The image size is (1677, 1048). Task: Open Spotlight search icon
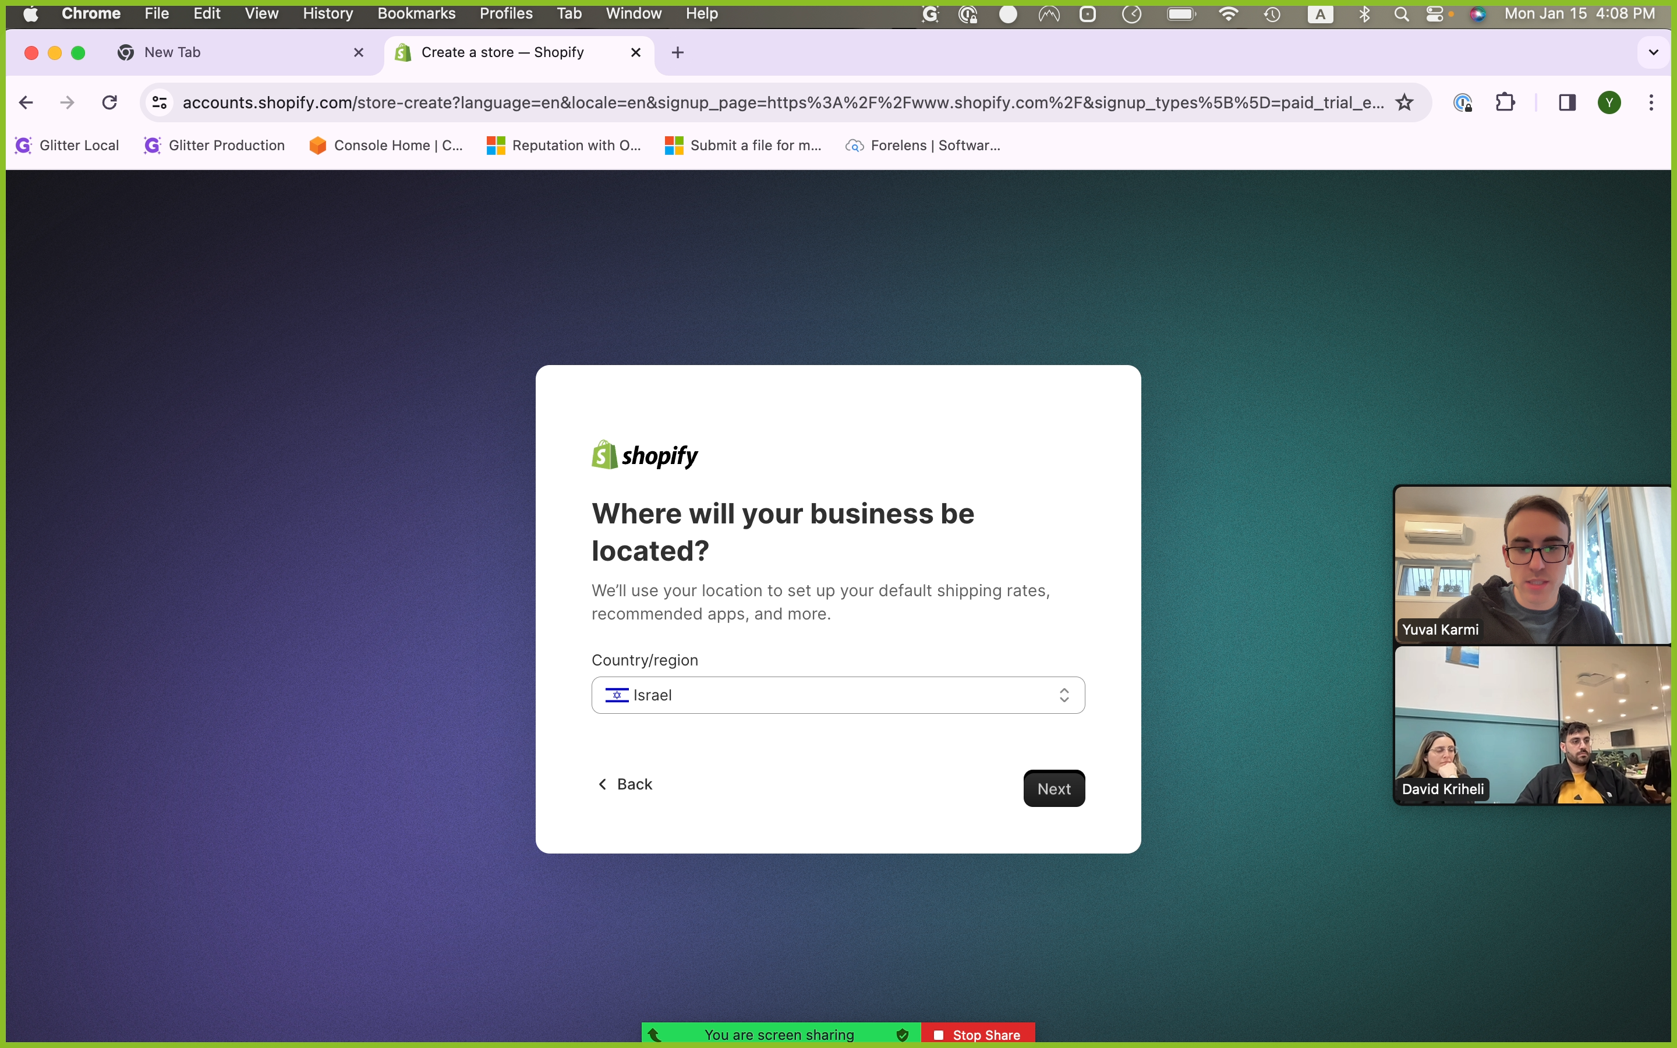[x=1401, y=14]
